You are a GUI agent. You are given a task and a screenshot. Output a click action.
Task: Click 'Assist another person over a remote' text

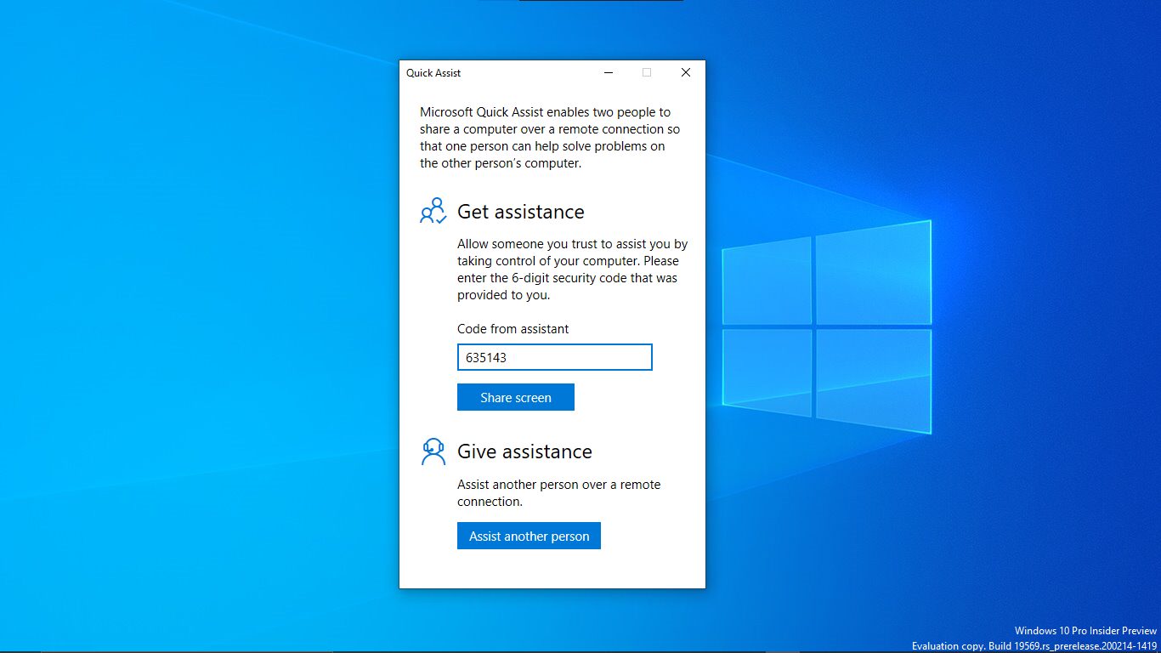click(558, 493)
